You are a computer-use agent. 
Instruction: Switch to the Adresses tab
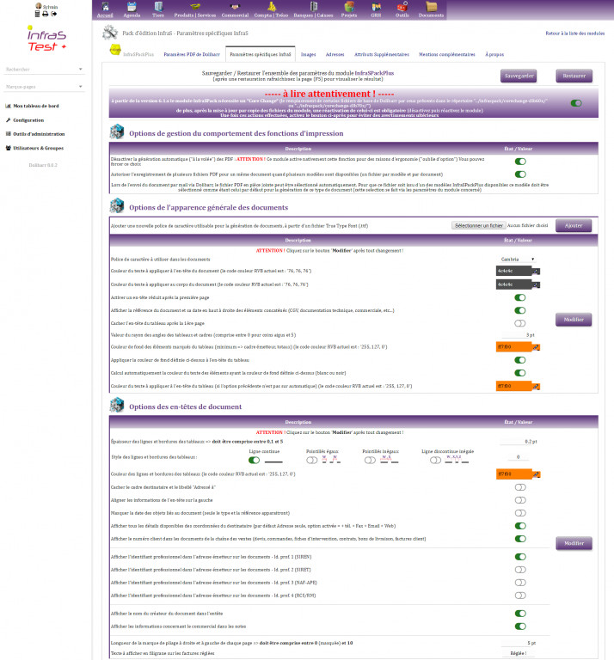coord(335,54)
